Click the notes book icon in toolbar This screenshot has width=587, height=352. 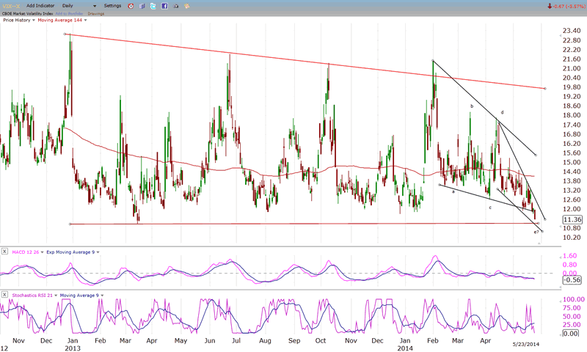(x=142, y=6)
